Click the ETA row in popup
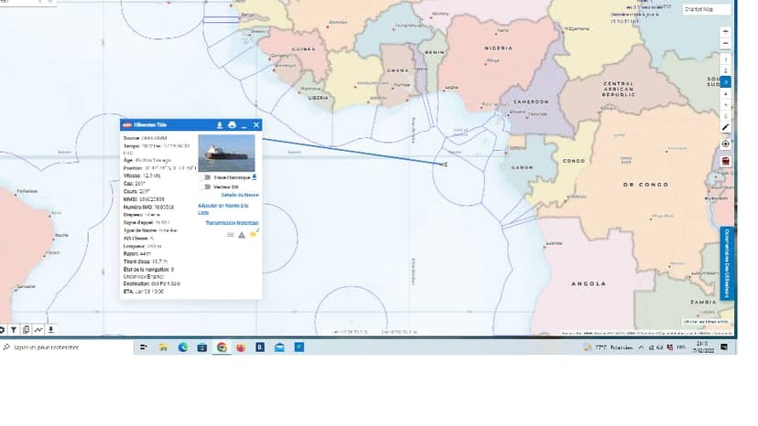Screen dimensions: 758x426 (x=144, y=292)
